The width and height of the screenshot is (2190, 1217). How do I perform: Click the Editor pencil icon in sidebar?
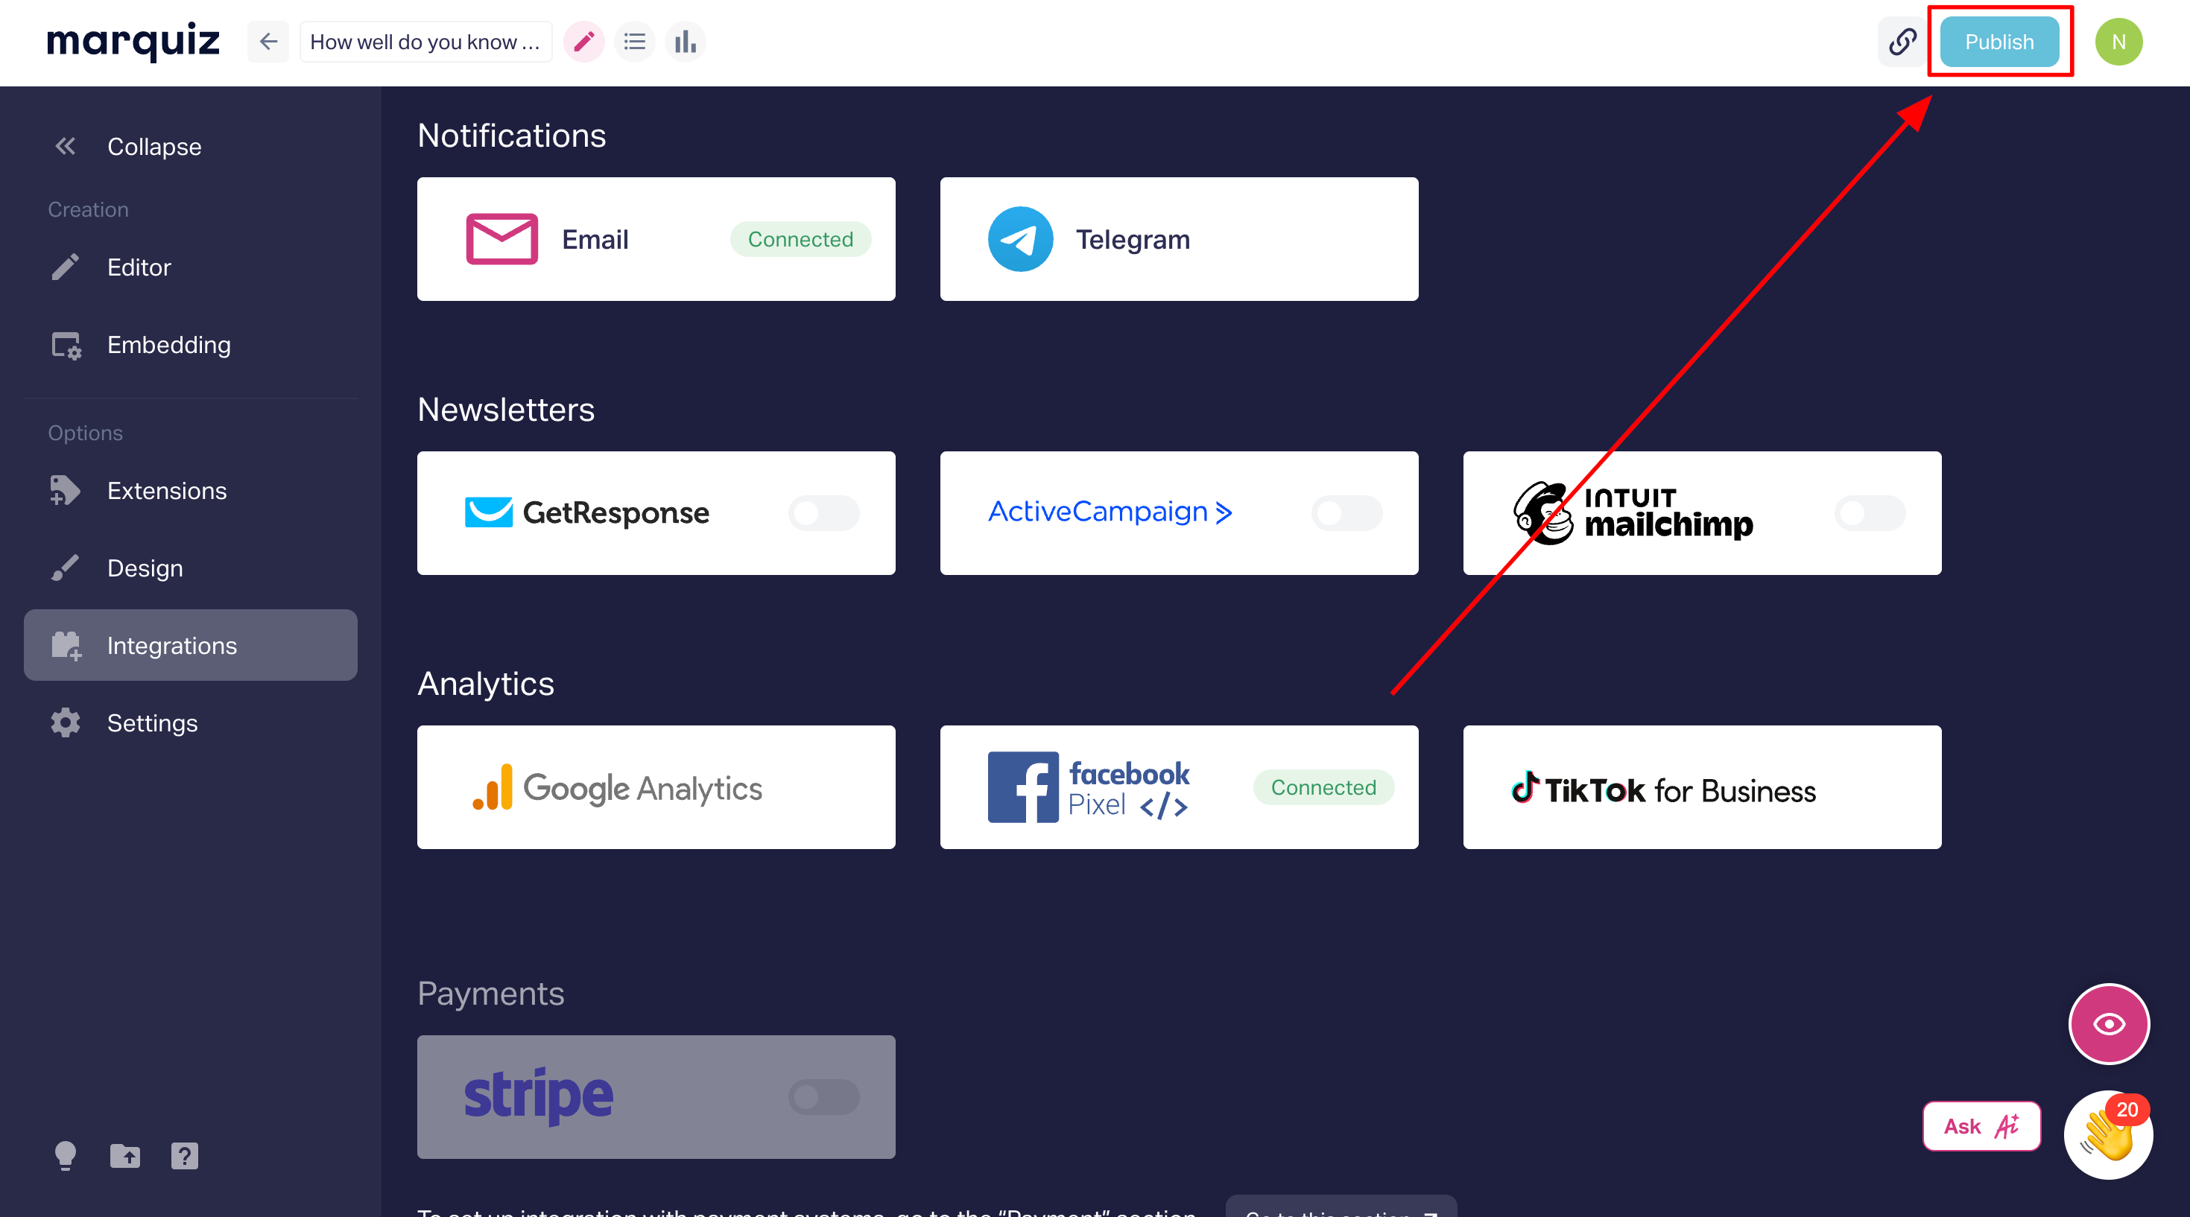pos(66,267)
